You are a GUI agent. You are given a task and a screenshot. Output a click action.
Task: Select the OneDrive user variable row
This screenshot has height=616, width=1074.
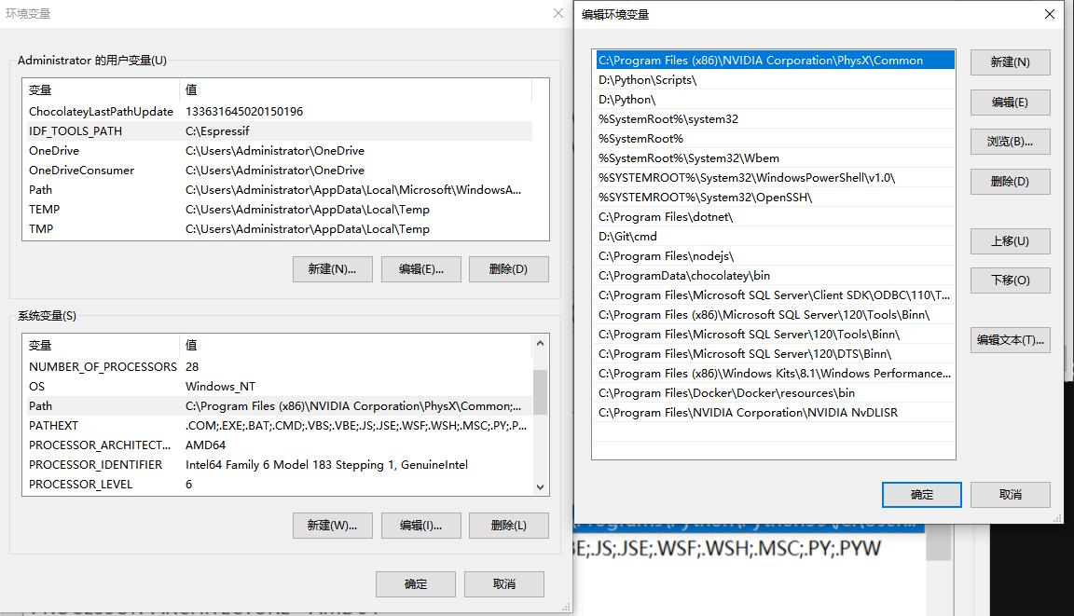coord(278,151)
